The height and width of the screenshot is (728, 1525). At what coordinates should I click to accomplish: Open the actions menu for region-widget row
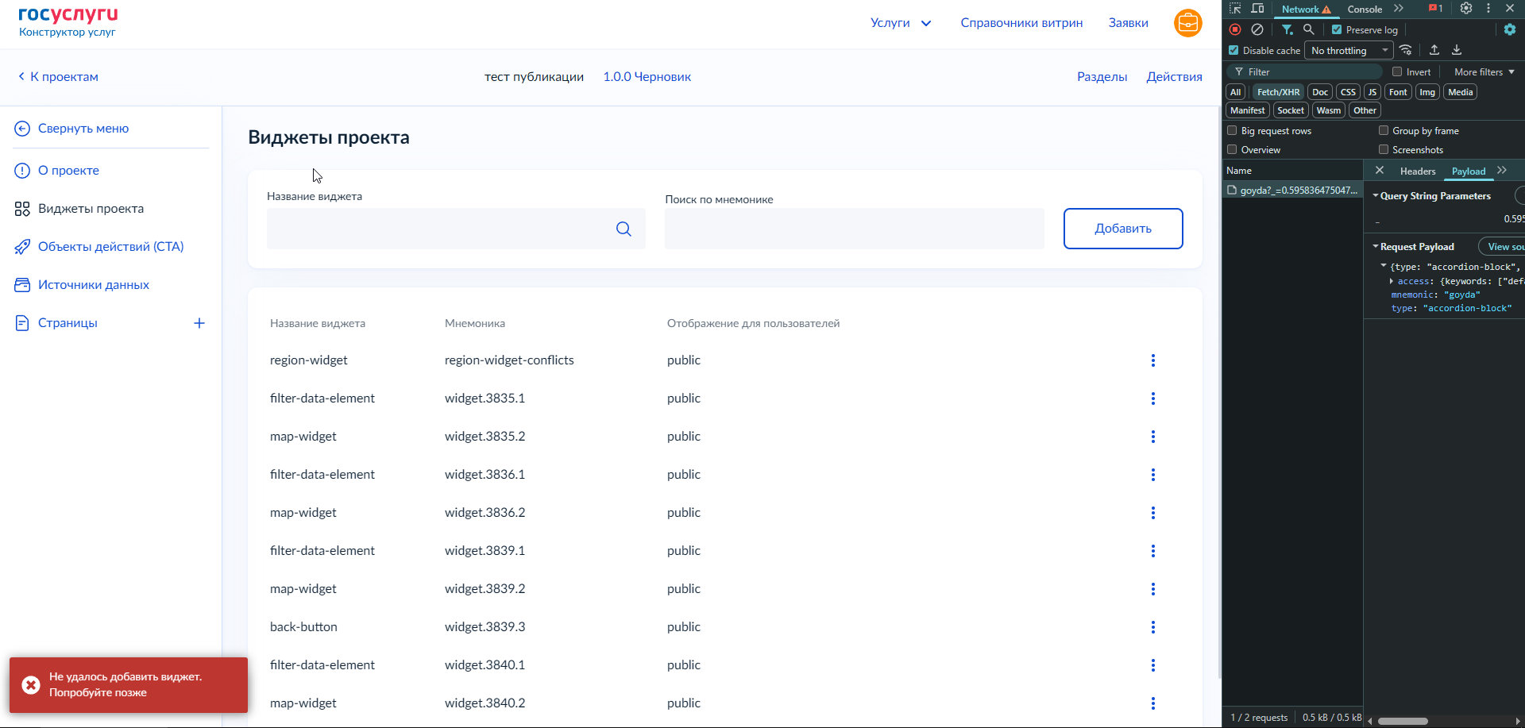1153,360
